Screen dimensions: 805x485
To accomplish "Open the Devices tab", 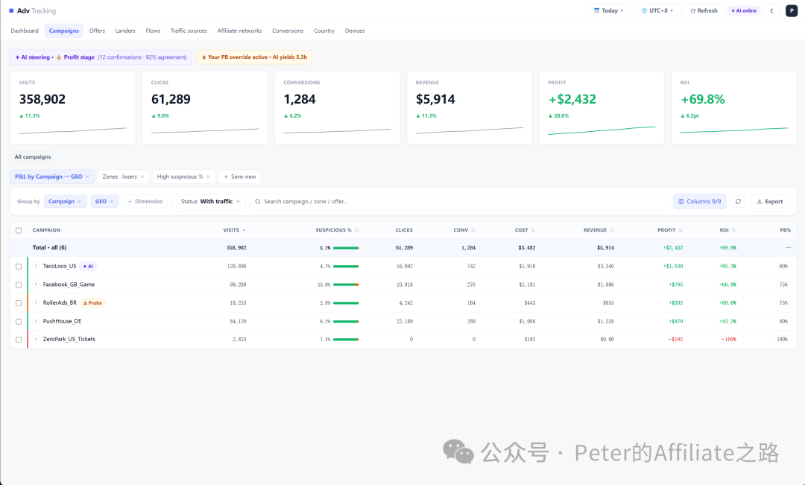I will pos(355,31).
